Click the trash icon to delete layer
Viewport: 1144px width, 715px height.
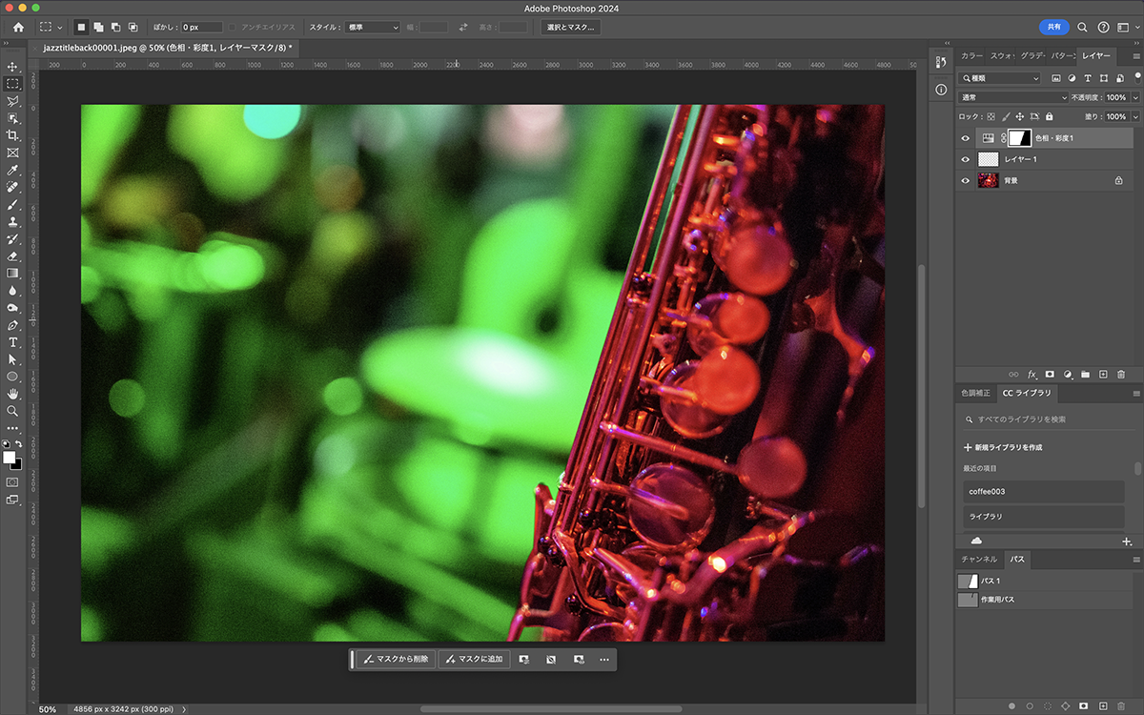(1121, 375)
